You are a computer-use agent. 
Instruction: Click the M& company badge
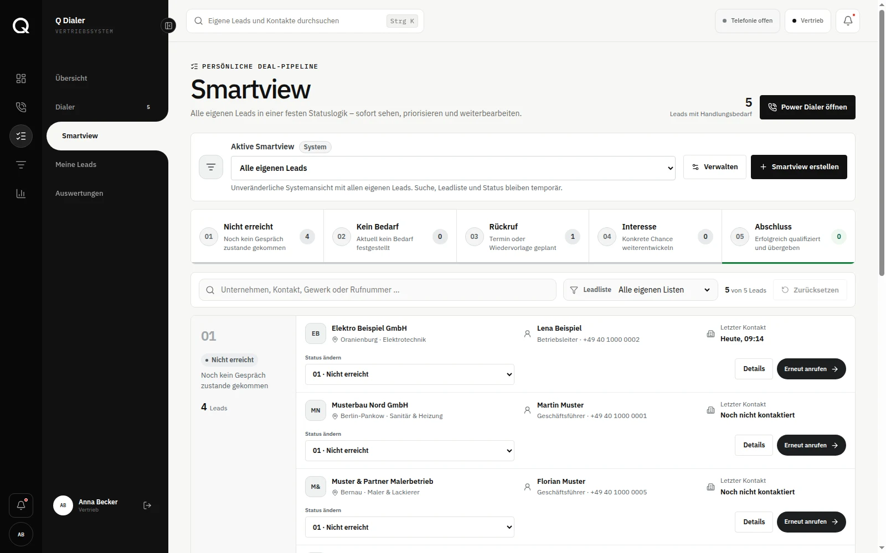tap(316, 487)
